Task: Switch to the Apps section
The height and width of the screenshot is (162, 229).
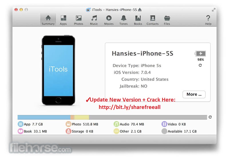Action: tap(63, 20)
